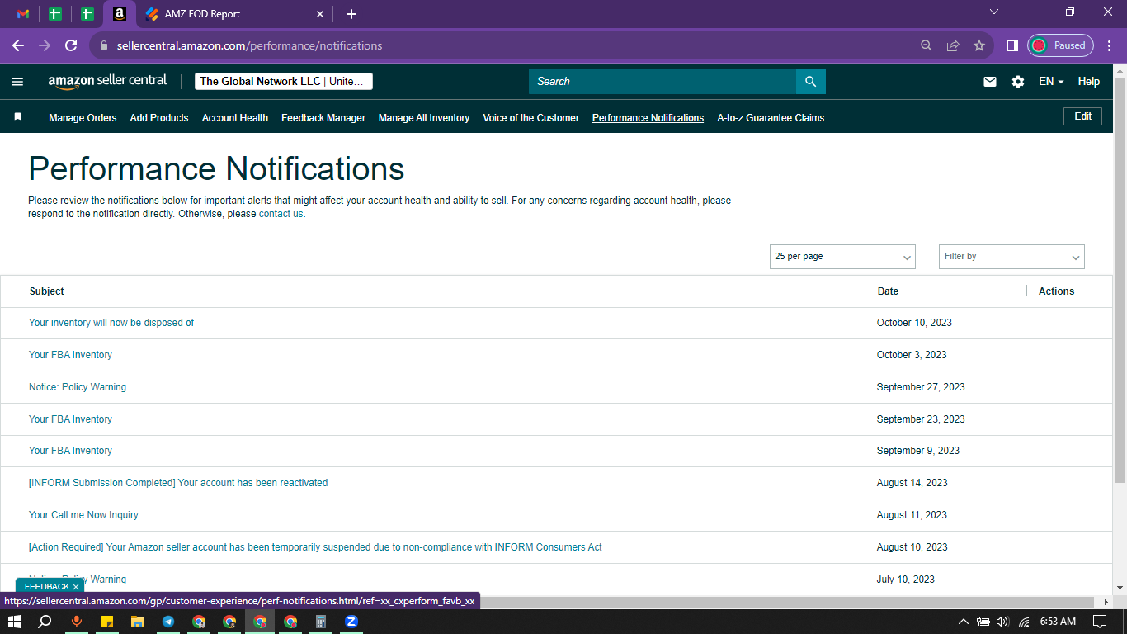Viewport: 1127px width, 634px height.
Task: Click the Paused profile button
Action: [x=1060, y=45]
